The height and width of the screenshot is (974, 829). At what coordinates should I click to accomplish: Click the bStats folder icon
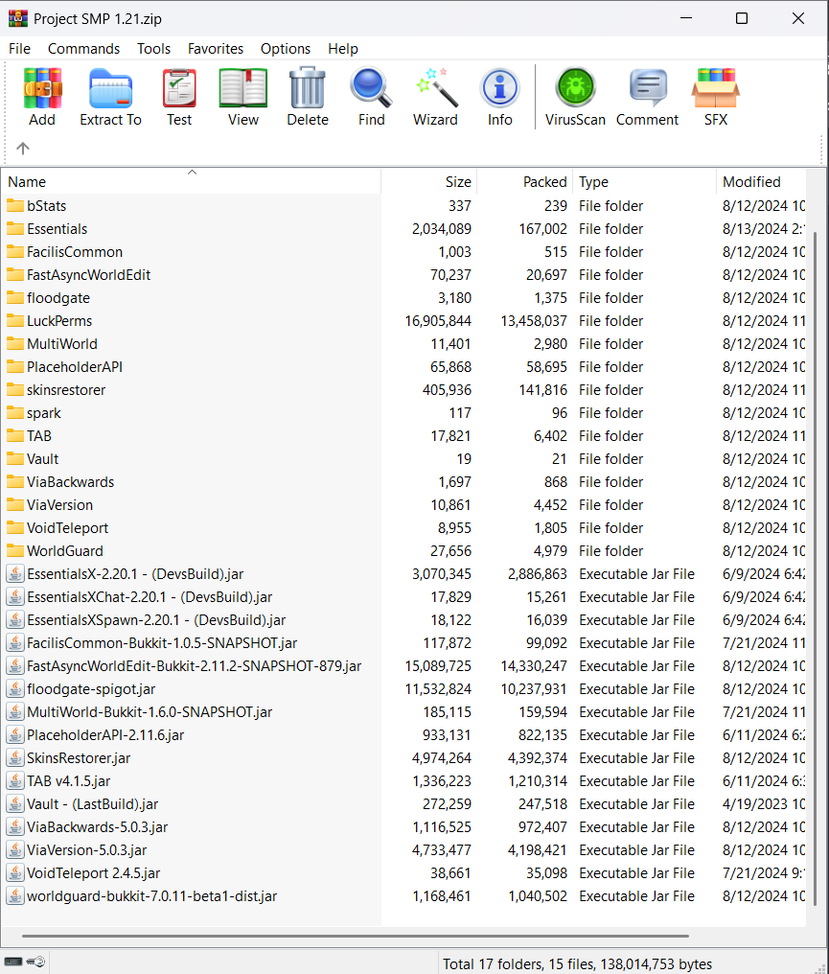click(x=15, y=205)
